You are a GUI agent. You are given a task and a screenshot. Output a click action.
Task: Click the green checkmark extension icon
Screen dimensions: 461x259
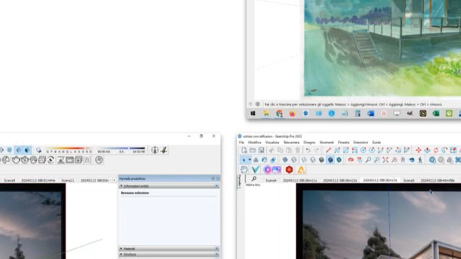(256, 170)
